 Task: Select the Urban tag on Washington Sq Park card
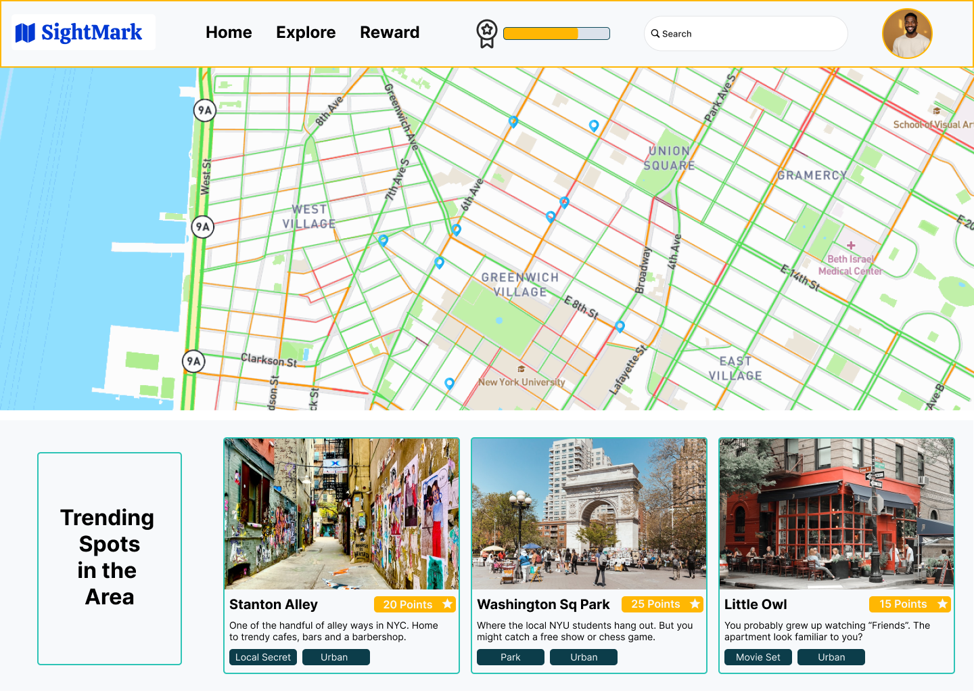point(584,657)
